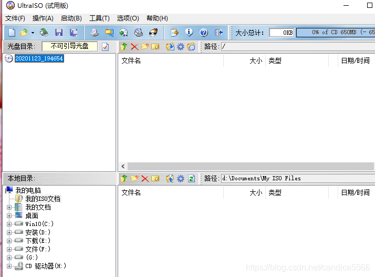Open the 启动(B) menu
The width and height of the screenshot is (375, 277).
(71, 18)
